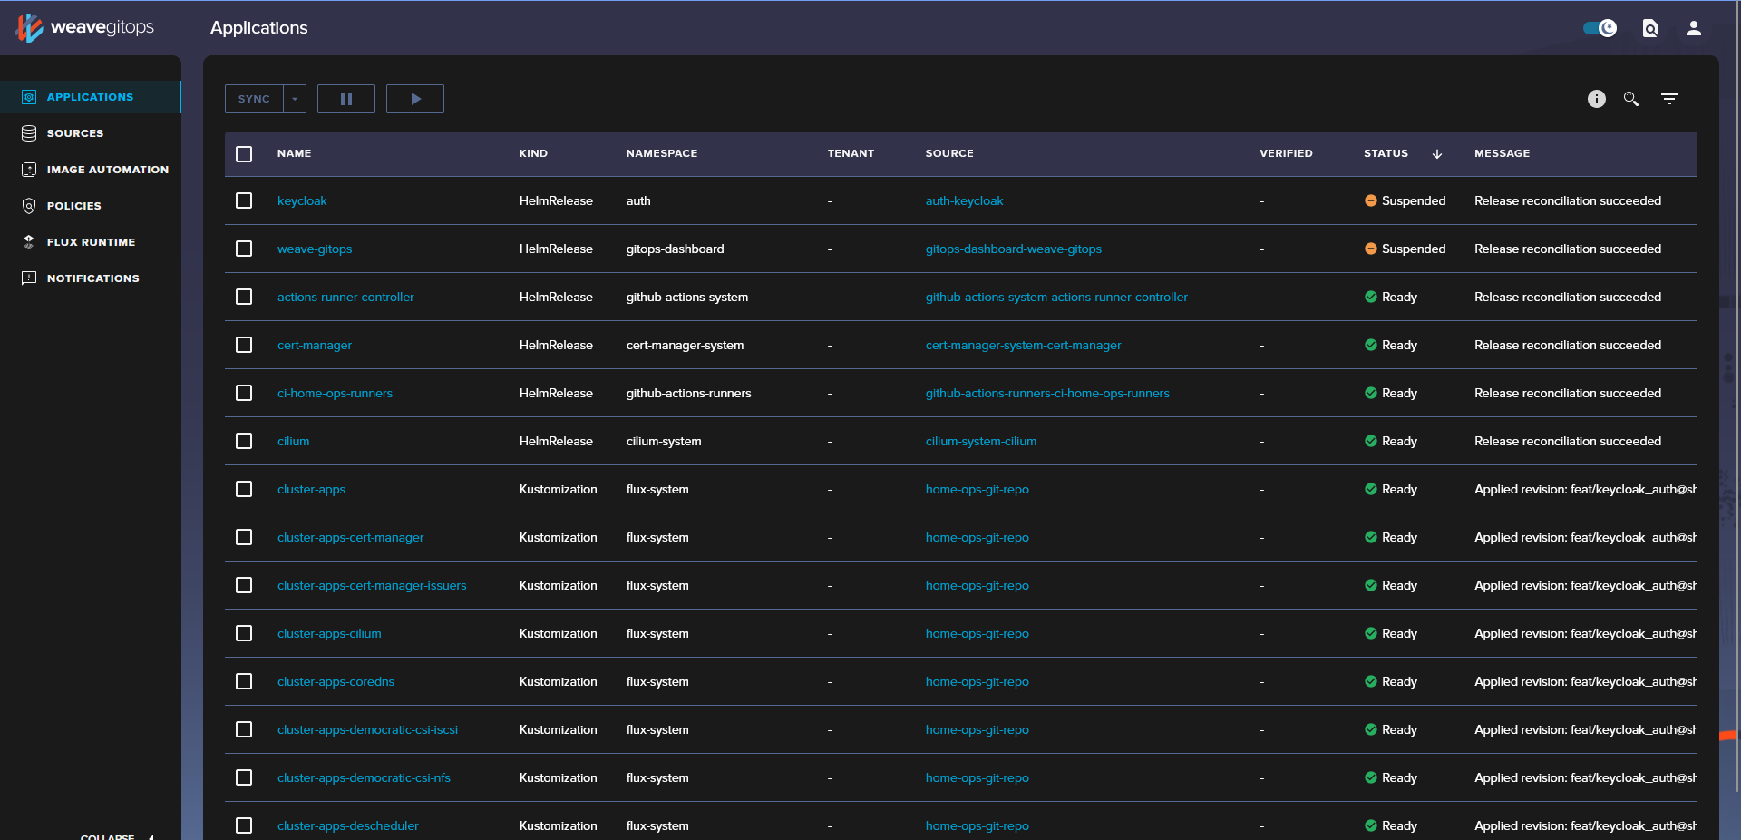Open the actions-runner-controller application link
The width and height of the screenshot is (1741, 840).
click(x=345, y=297)
